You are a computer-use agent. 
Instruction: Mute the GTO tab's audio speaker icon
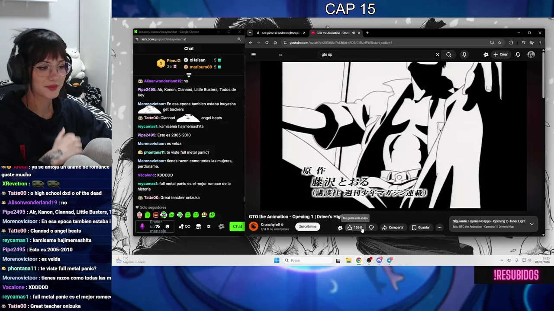pos(353,33)
